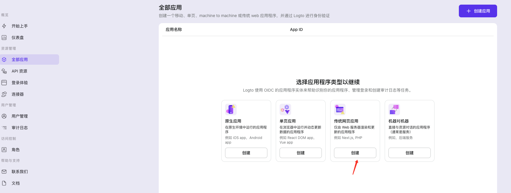Image resolution: width=511 pixels, height=193 pixels.
Task: Click the 审计日志 list icon
Action: coord(4,128)
